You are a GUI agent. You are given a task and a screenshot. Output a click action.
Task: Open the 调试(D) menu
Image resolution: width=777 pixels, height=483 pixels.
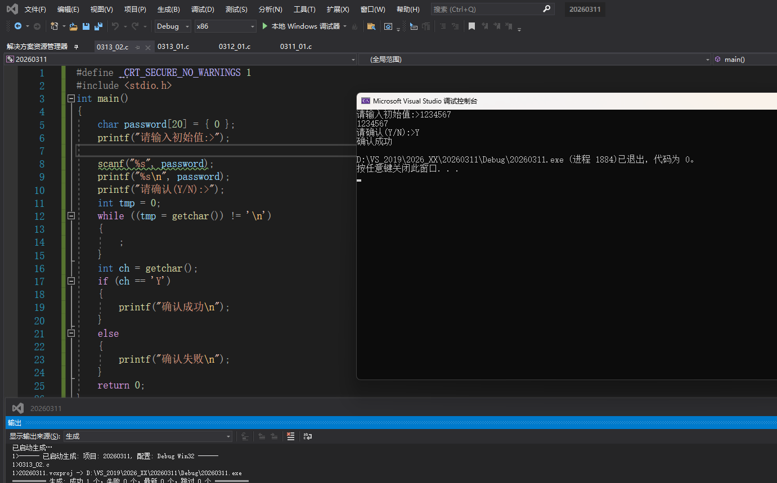(x=203, y=10)
